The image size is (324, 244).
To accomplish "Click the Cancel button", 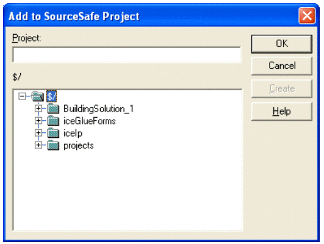I will (282, 66).
